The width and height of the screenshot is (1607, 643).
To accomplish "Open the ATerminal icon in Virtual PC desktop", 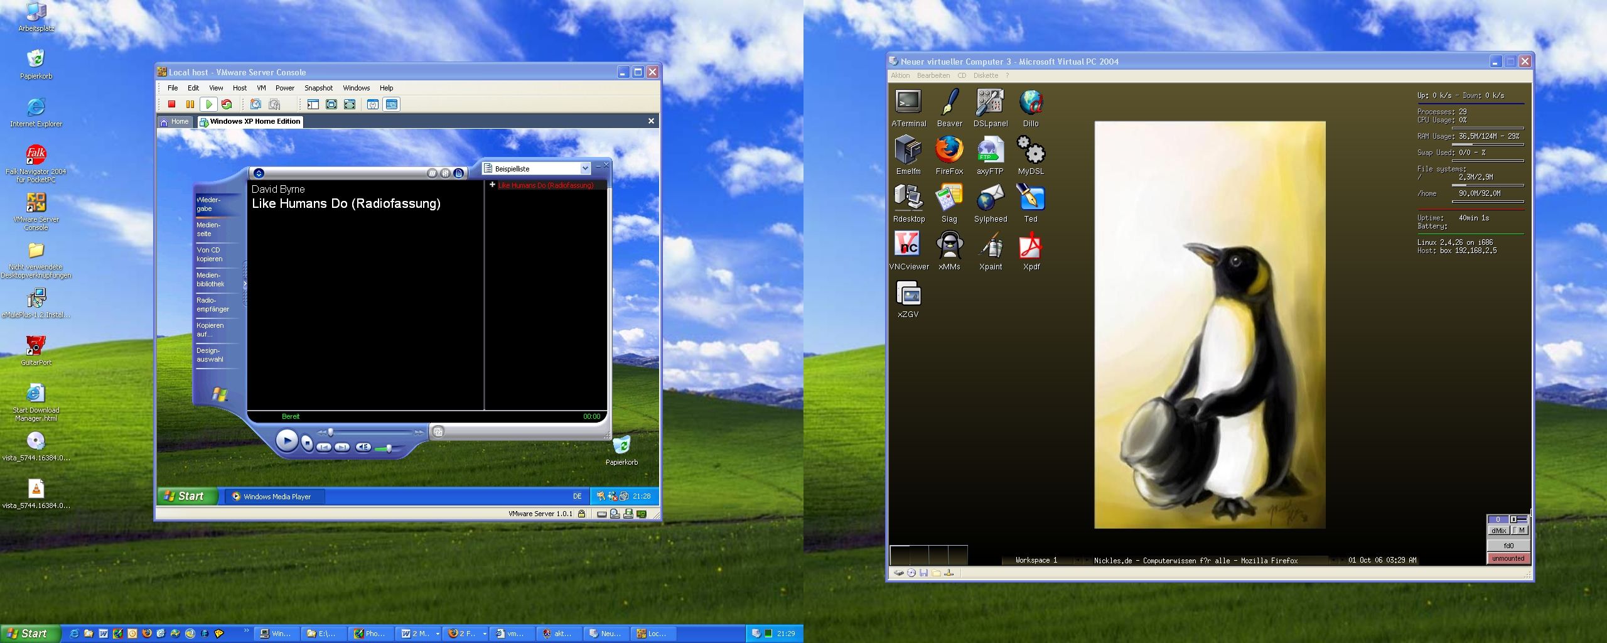I will coord(908,109).
